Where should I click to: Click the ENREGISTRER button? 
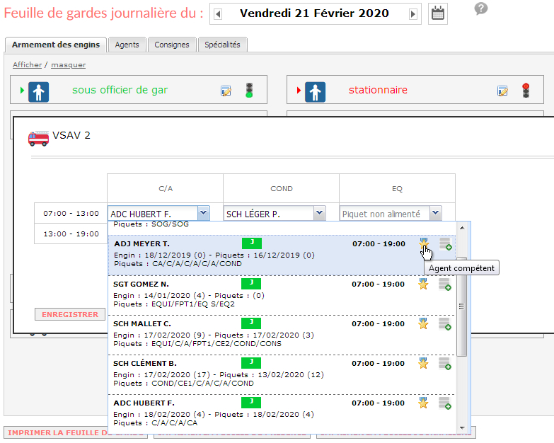point(70,314)
